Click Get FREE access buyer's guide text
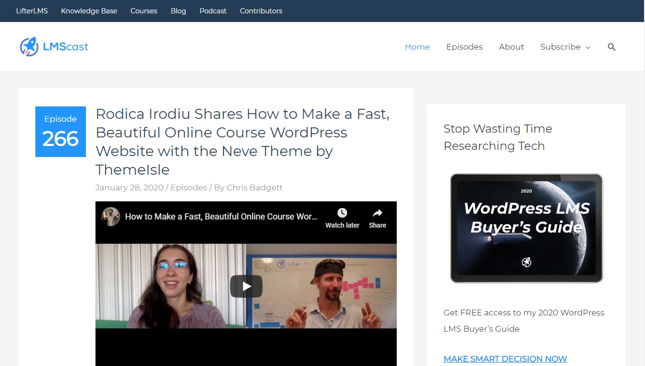645x366 pixels. [524, 321]
